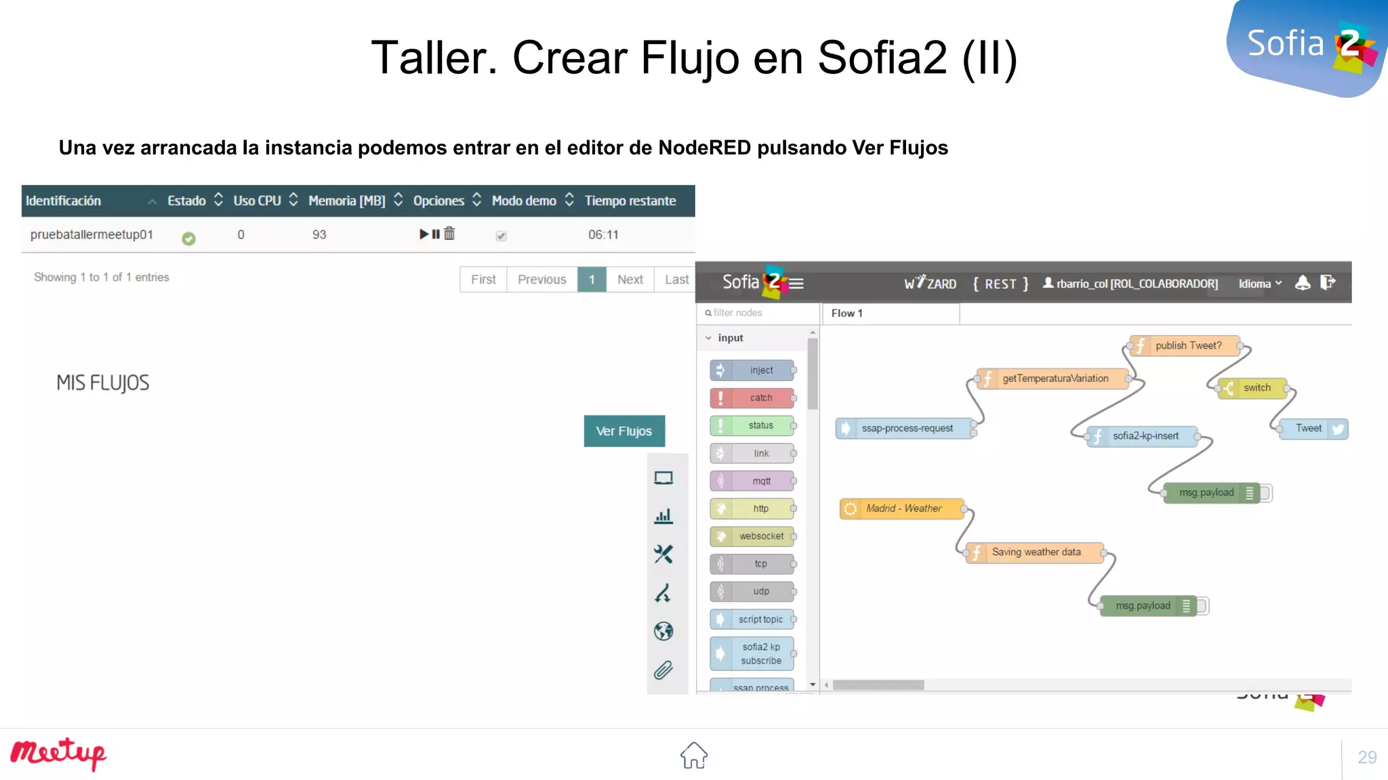This screenshot has width=1388, height=780.
Task: Click the globe sidebar icon
Action: [664, 631]
